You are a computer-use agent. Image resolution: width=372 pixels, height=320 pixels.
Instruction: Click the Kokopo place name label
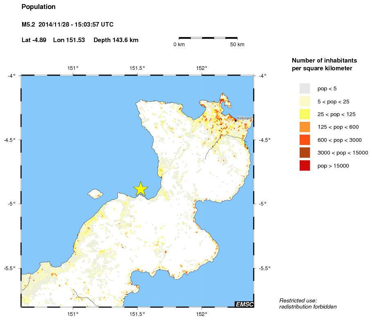pos(244,118)
